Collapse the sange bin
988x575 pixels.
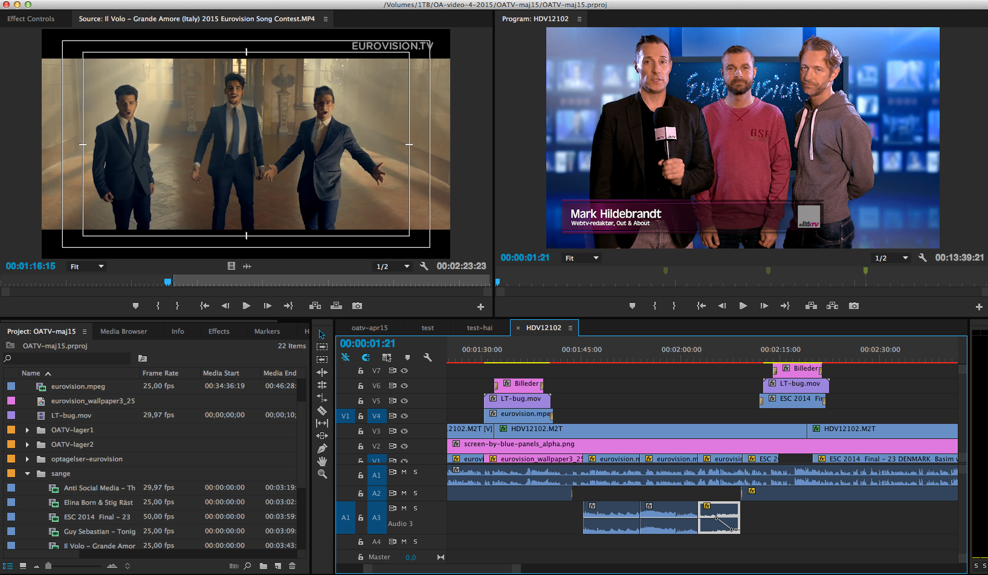tap(27, 473)
